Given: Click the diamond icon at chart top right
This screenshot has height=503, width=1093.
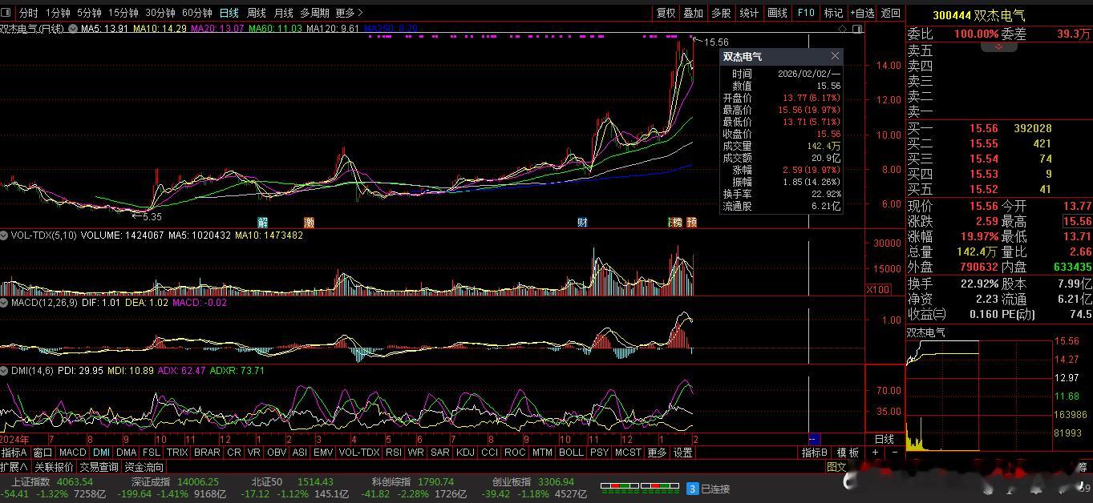Looking at the screenshot, I should (x=842, y=29).
